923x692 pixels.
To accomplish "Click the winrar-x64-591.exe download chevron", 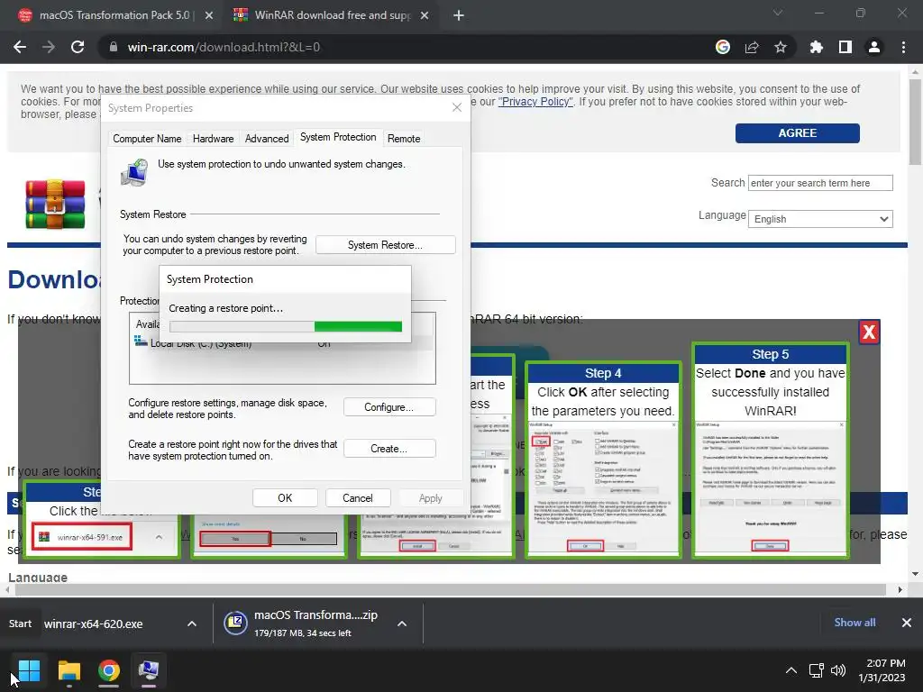I will pos(159,537).
